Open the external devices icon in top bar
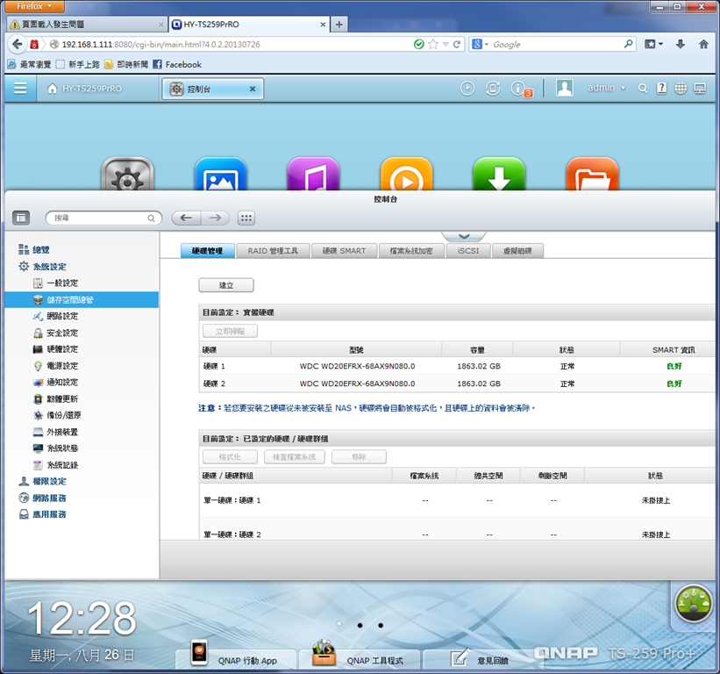The width and height of the screenshot is (720, 674). tap(493, 89)
